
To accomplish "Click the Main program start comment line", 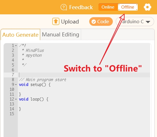I will [x=42, y=80].
